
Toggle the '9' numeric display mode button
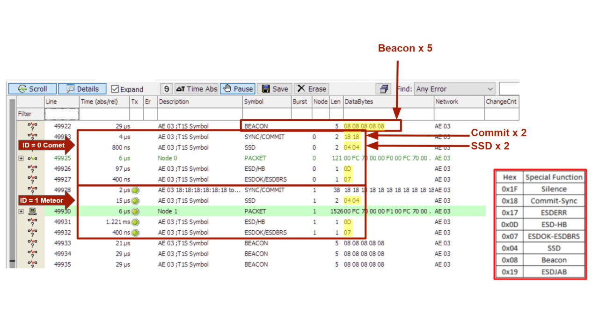pyautogui.click(x=166, y=88)
